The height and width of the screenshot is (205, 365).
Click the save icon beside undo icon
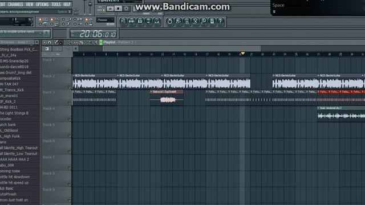click(x=178, y=22)
